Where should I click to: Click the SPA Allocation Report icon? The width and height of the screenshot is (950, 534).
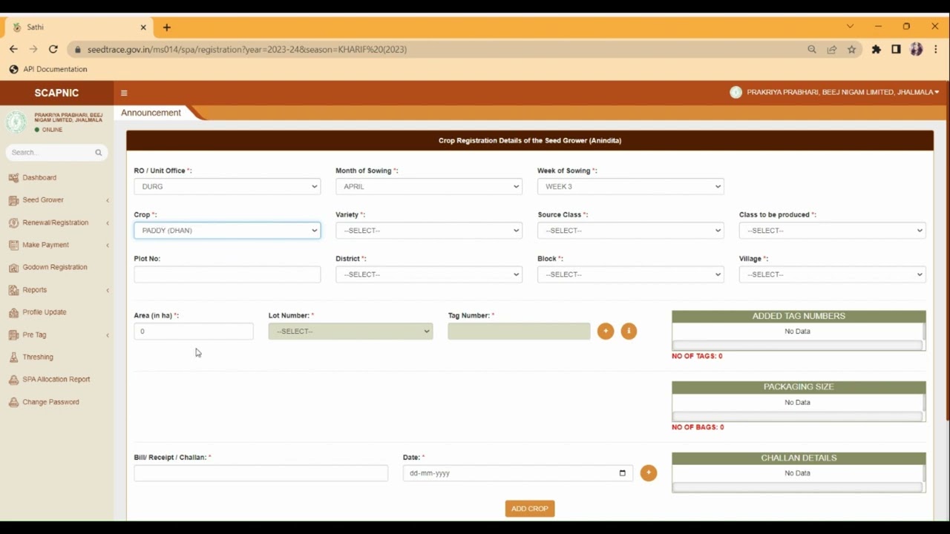coord(13,379)
